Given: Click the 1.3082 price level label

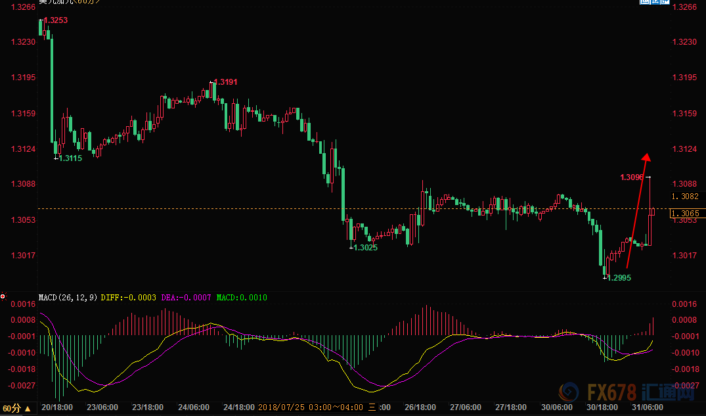Looking at the screenshot, I should click(x=685, y=196).
